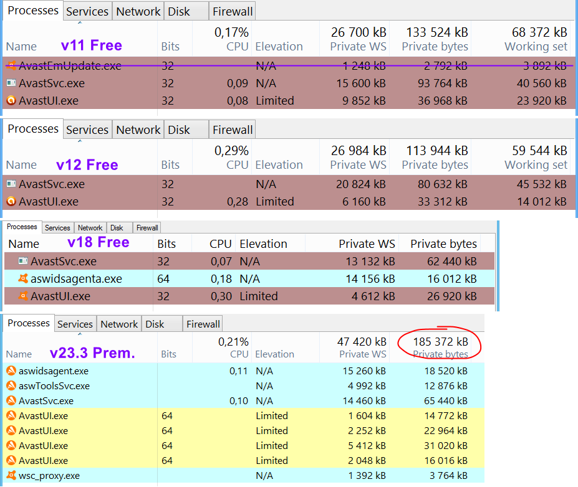
Task: Click the aswidsagent.exe icon in the v23.3 panel
Action: [11, 371]
